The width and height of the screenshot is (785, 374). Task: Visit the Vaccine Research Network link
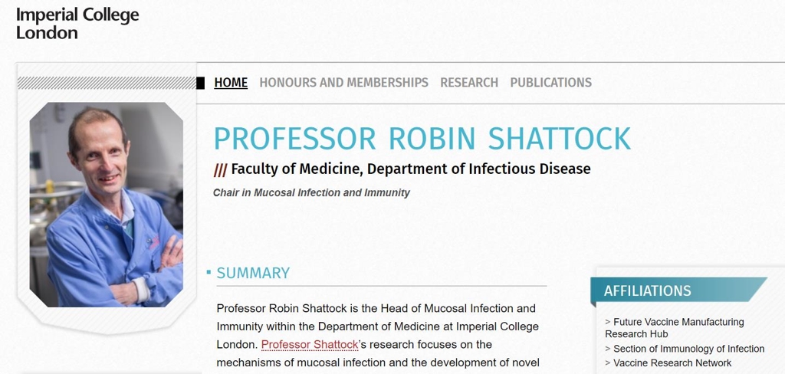tap(668, 363)
